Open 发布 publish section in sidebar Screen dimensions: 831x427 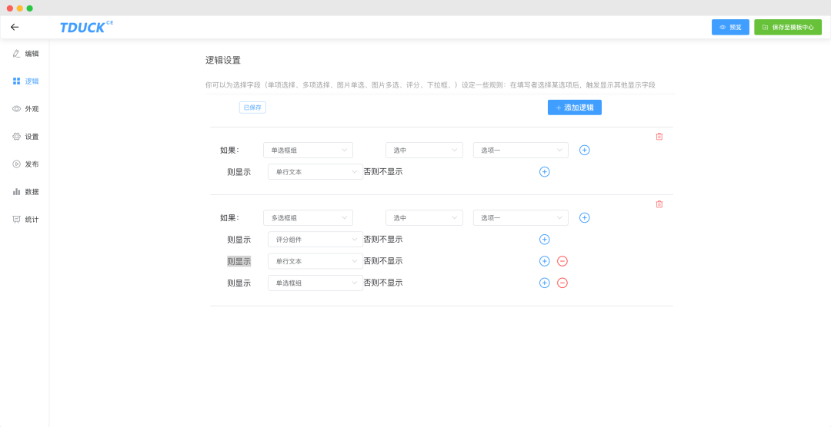click(26, 164)
